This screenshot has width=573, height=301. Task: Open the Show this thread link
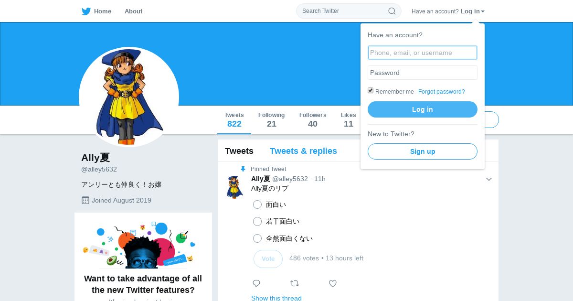[x=276, y=298]
